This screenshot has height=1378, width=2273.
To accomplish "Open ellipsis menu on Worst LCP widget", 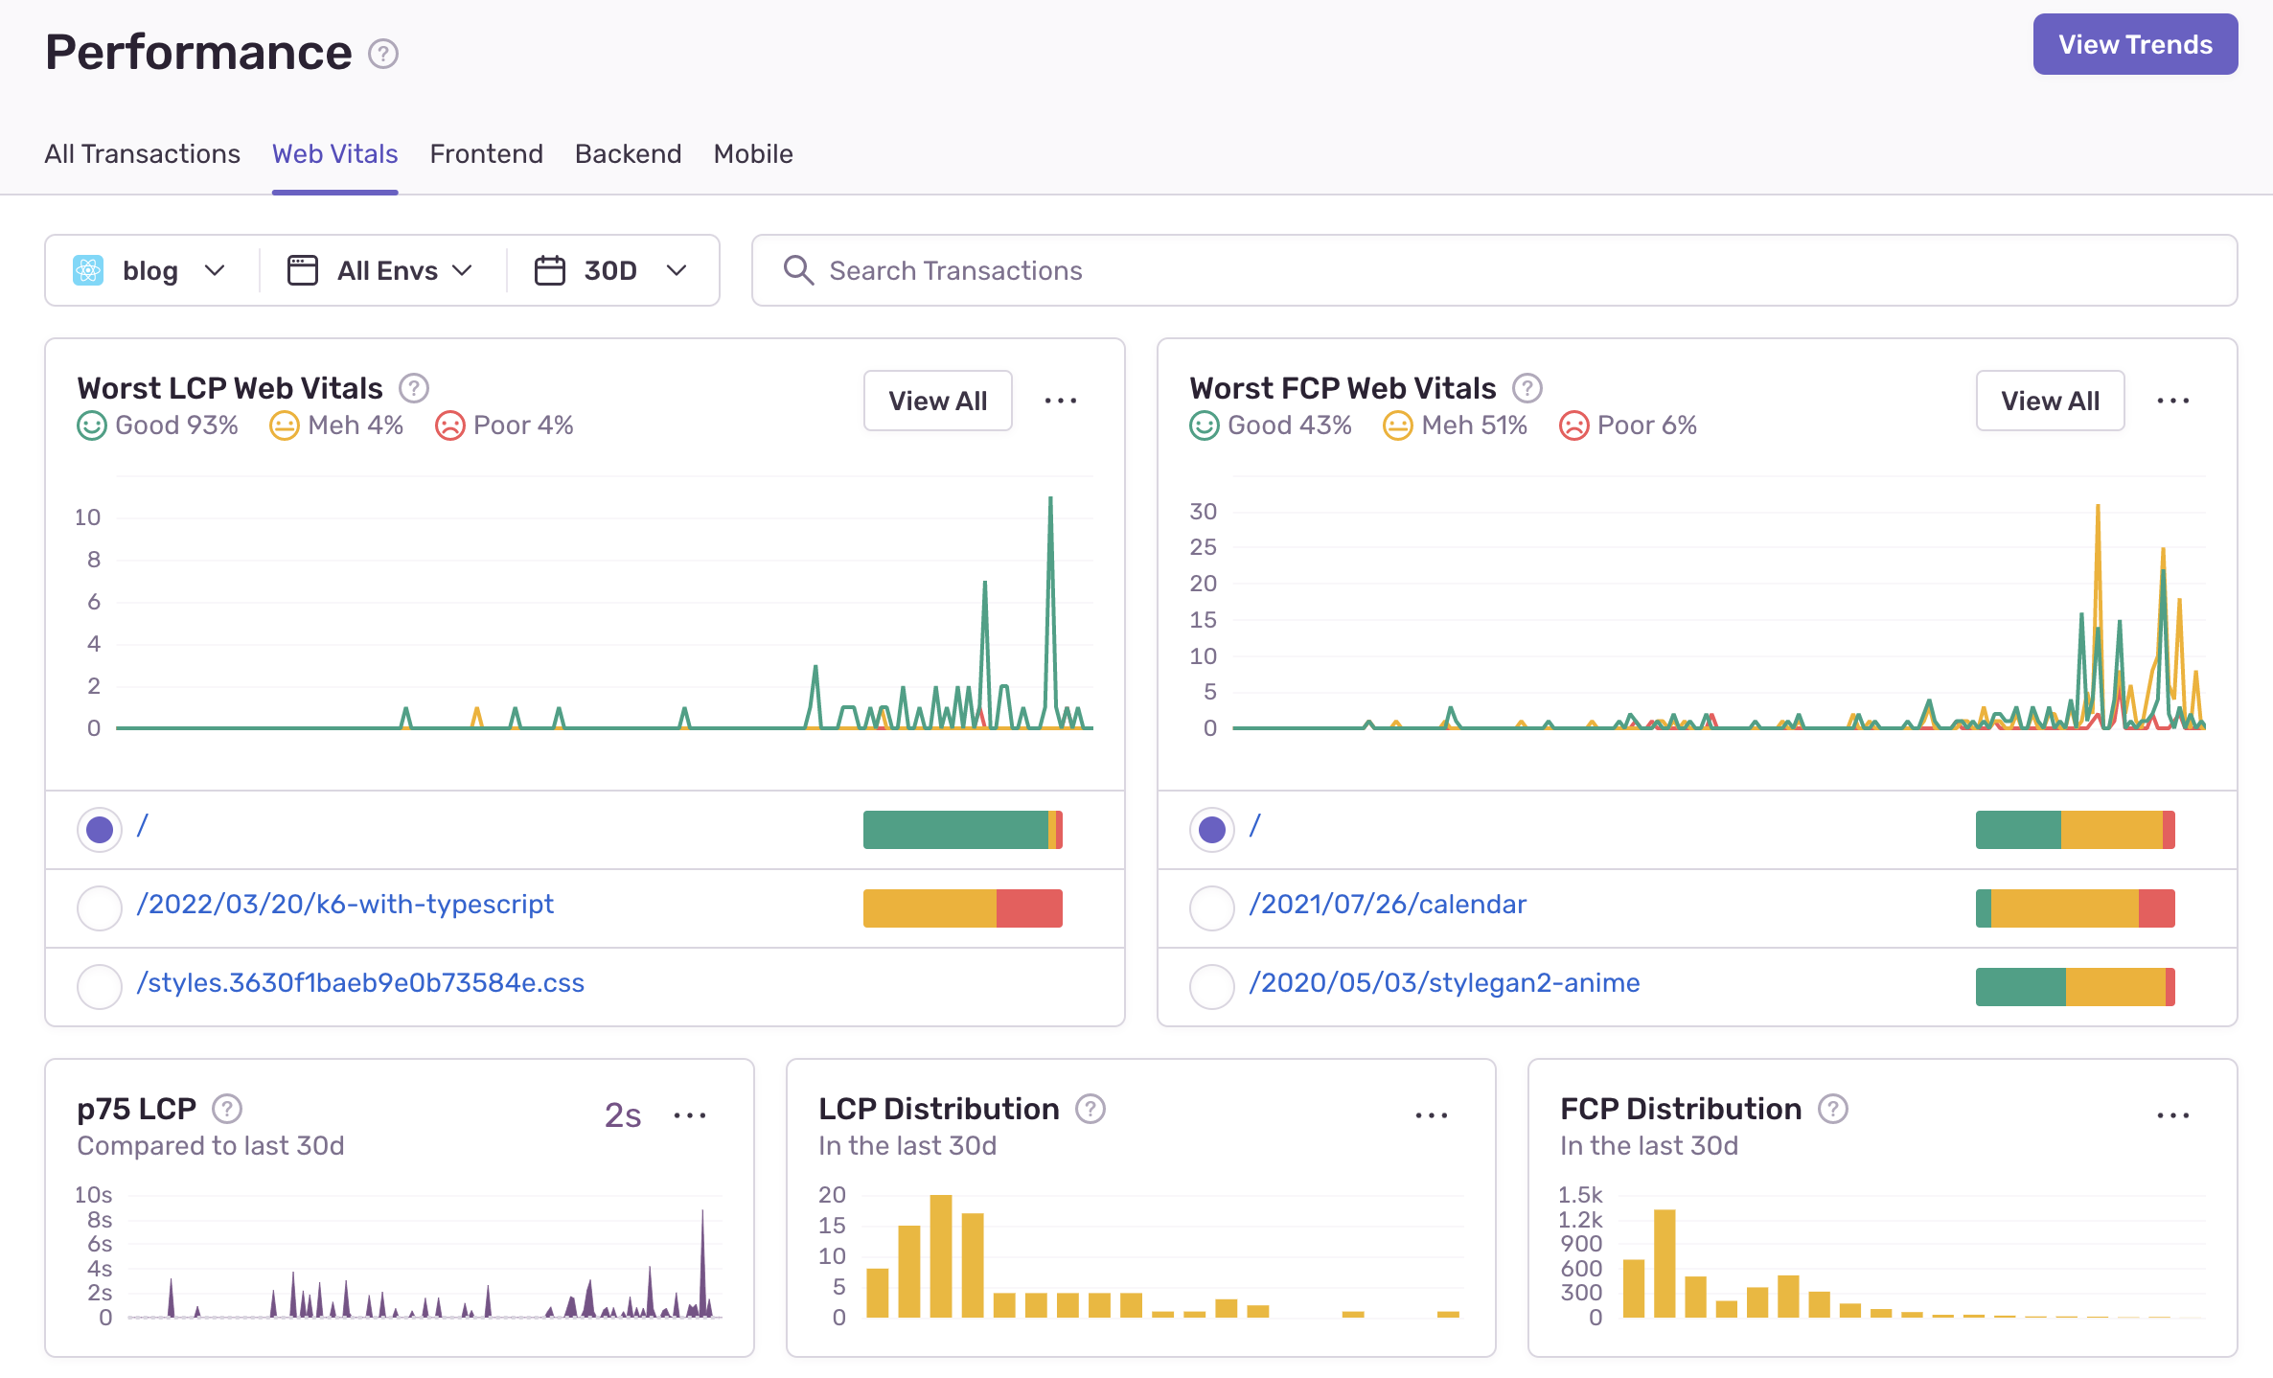I will click(1061, 401).
